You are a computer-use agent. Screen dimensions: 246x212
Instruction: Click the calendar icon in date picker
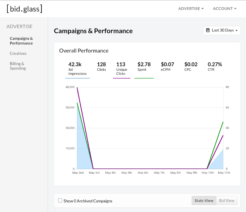[208, 30]
